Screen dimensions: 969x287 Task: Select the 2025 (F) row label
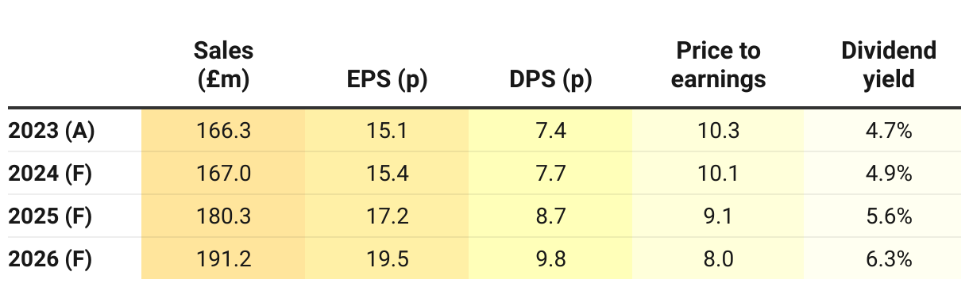(x=51, y=216)
